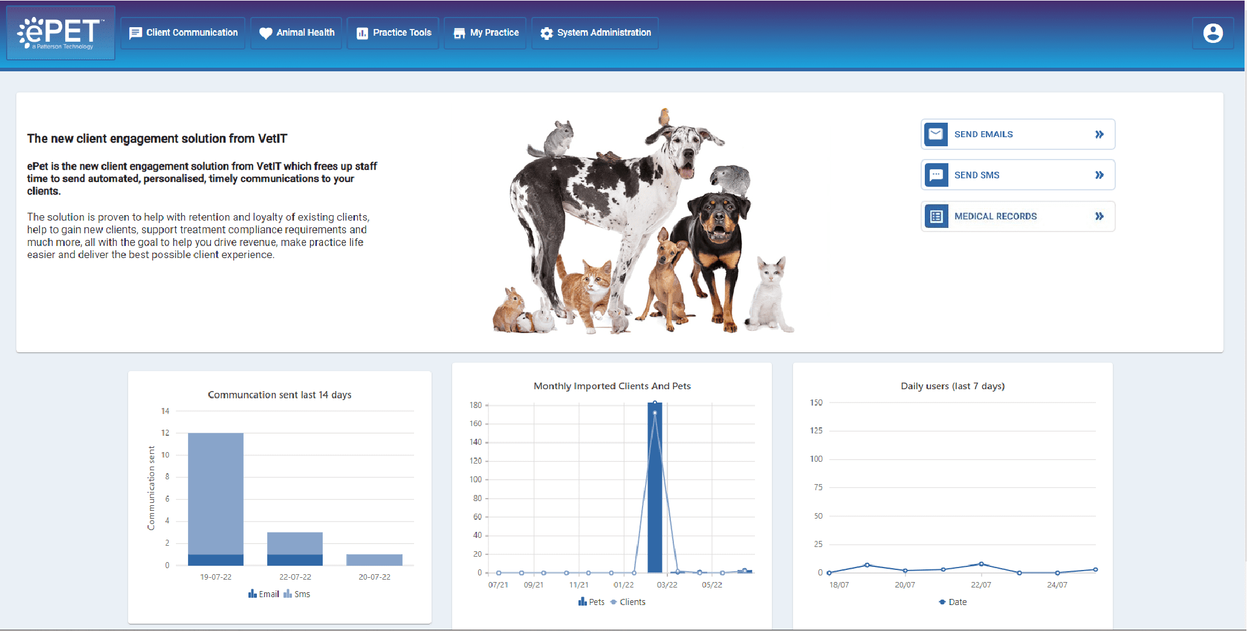Click the SEND SMS button label
This screenshot has height=631, width=1247.
pyautogui.click(x=977, y=175)
